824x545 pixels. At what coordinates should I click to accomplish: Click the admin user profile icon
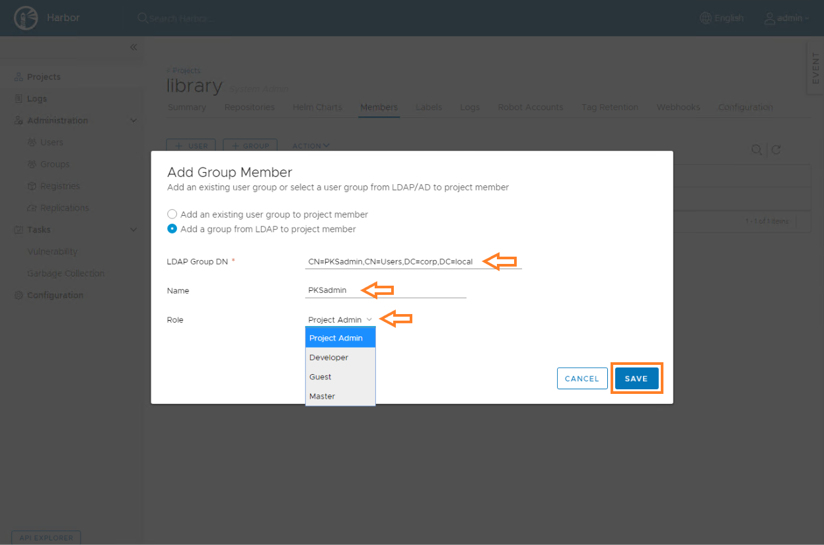click(769, 18)
